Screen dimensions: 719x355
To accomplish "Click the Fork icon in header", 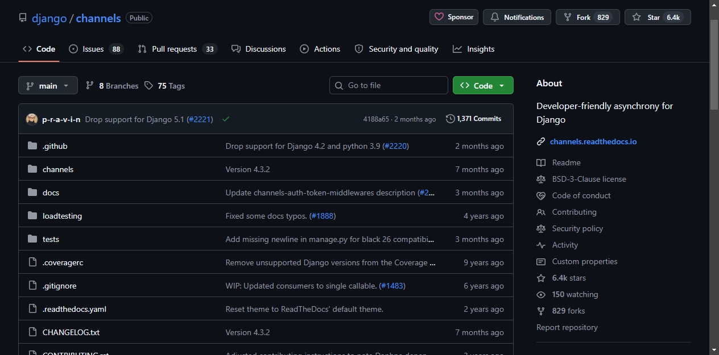I will (568, 17).
